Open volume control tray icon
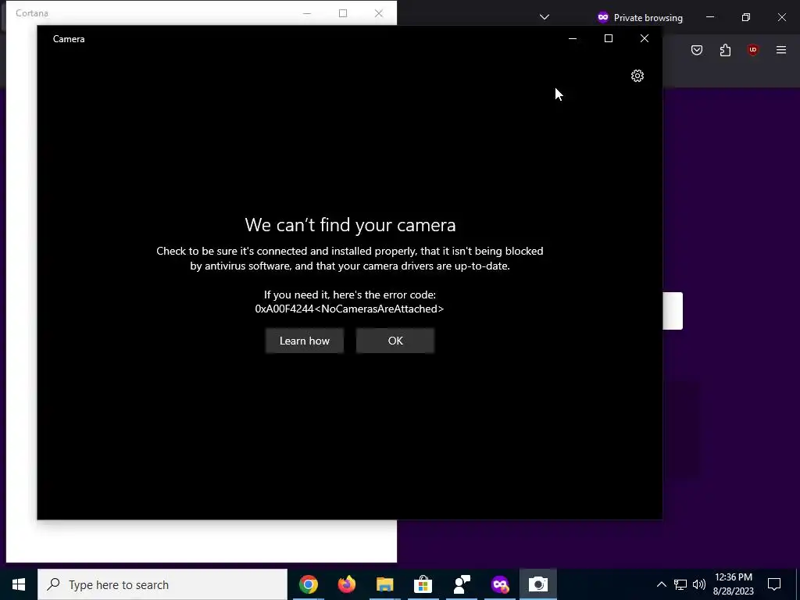800x600 pixels. coord(699,584)
